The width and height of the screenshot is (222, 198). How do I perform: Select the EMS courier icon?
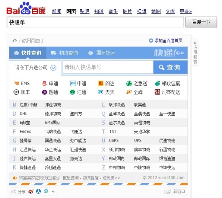coord(16,83)
